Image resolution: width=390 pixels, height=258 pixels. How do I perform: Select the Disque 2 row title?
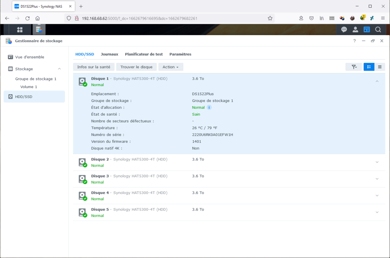pos(100,159)
